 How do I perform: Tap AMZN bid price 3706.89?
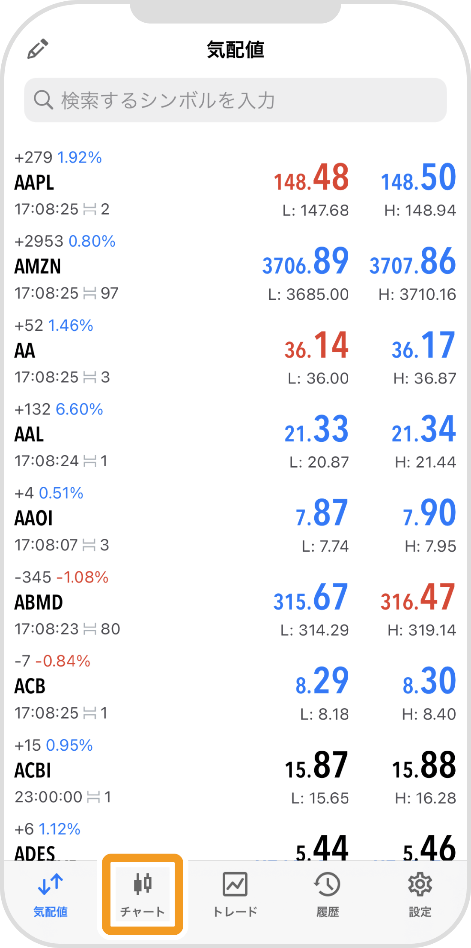pyautogui.click(x=305, y=261)
